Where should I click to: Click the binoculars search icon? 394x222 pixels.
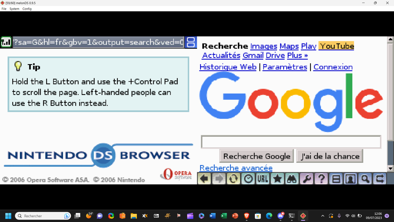[x=292, y=179]
